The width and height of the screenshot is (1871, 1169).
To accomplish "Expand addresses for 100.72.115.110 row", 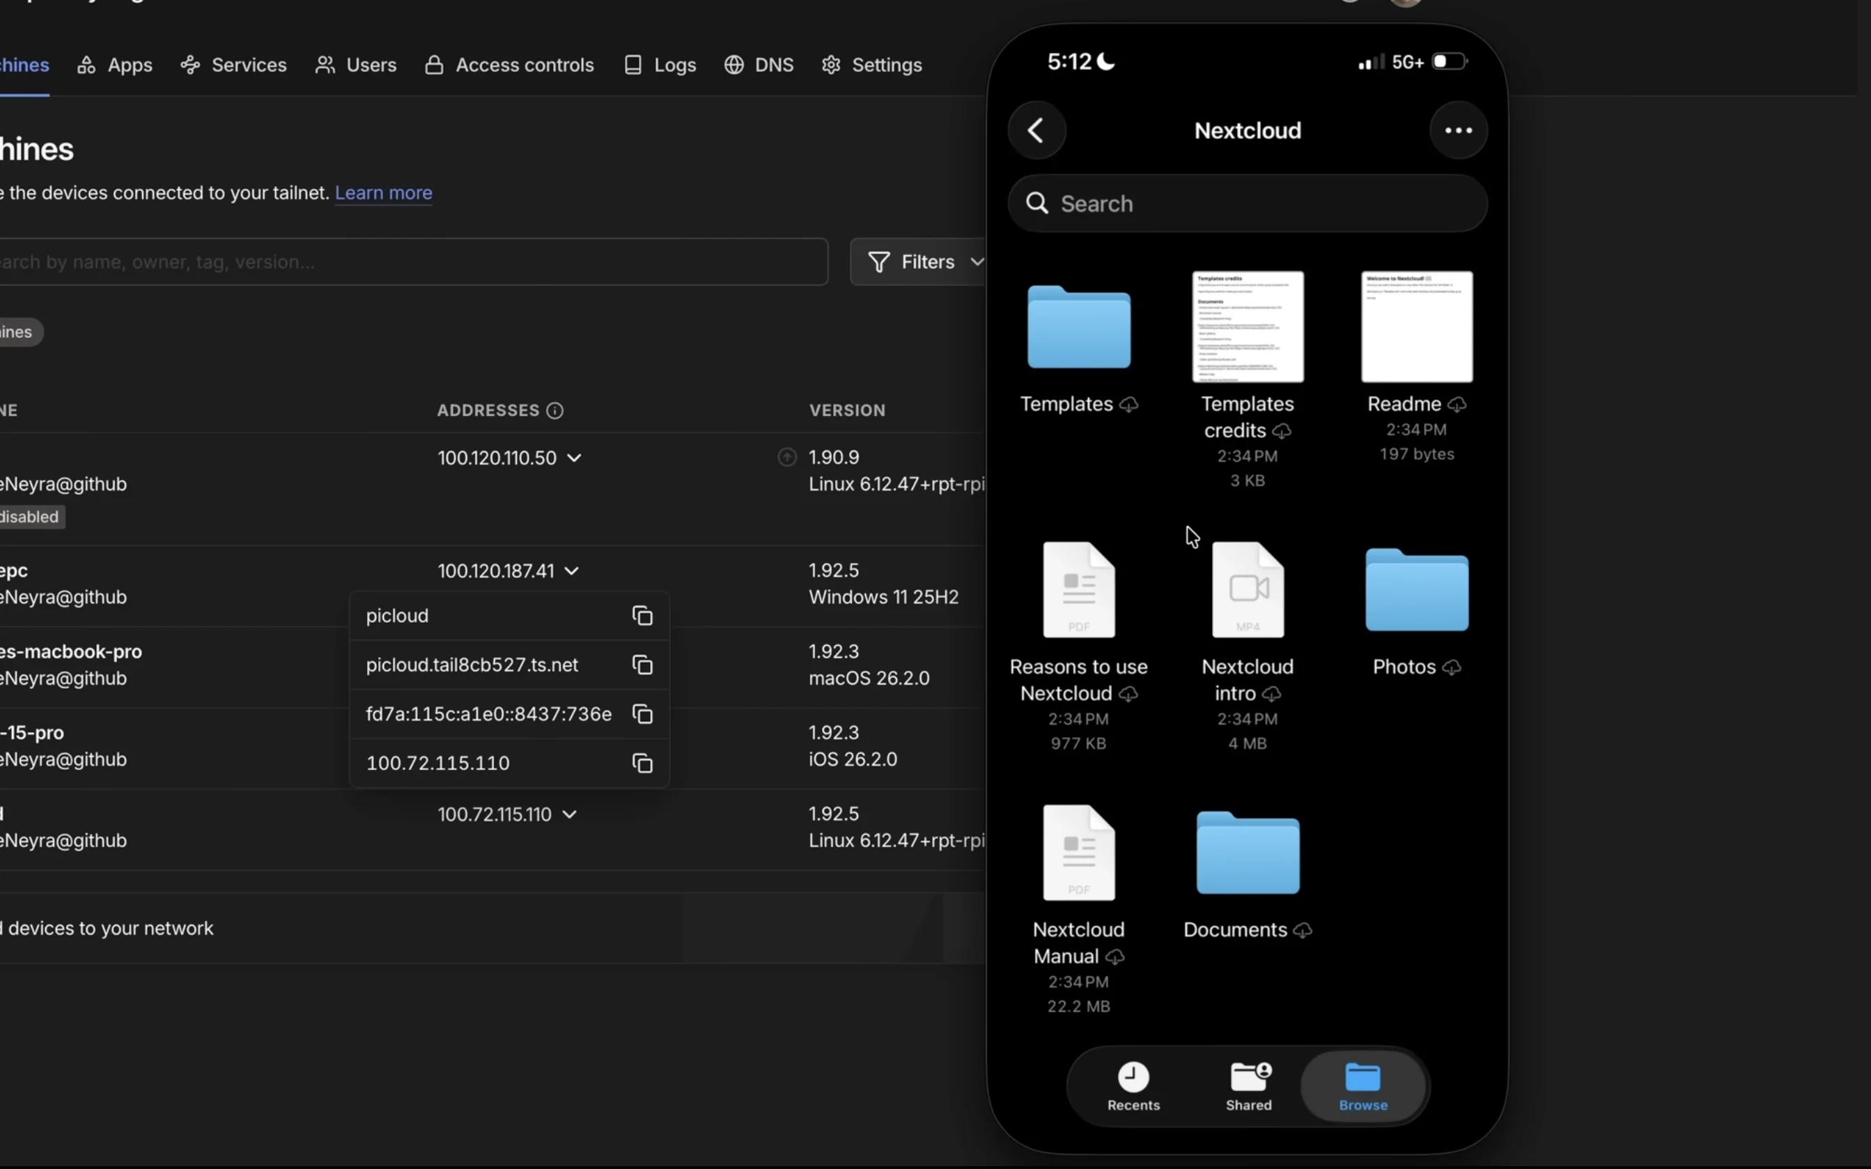I will tap(570, 814).
